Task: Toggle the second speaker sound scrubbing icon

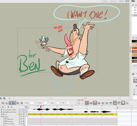Action: click(x=14, y=103)
